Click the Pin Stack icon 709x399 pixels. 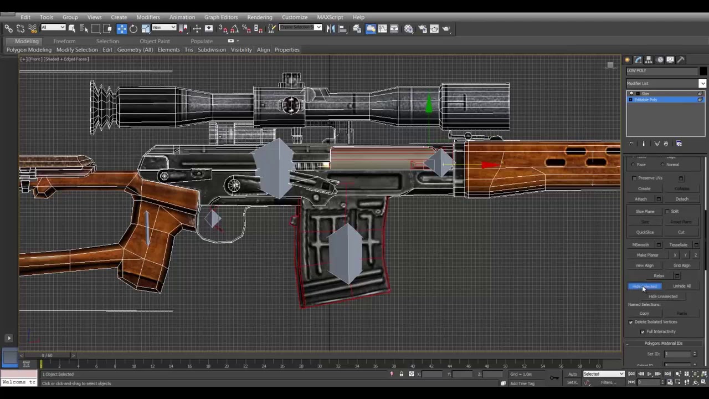[630, 144]
